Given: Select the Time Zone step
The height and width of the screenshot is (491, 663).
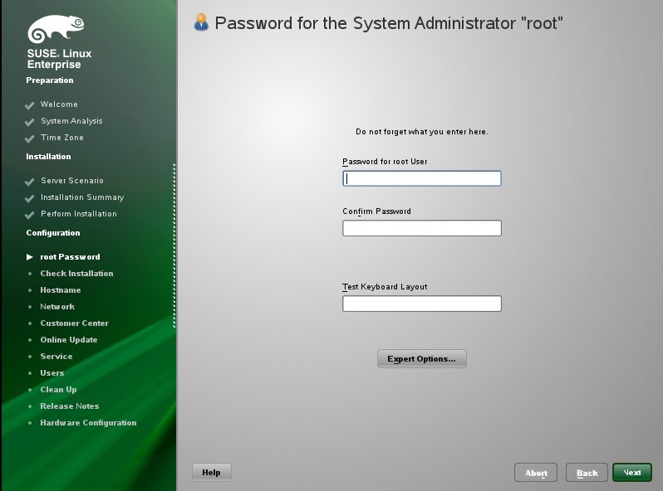Looking at the screenshot, I should click(x=62, y=138).
